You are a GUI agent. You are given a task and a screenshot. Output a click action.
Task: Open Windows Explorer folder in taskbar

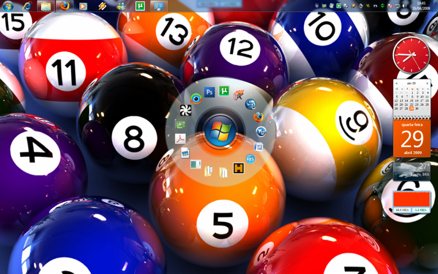point(45,6)
